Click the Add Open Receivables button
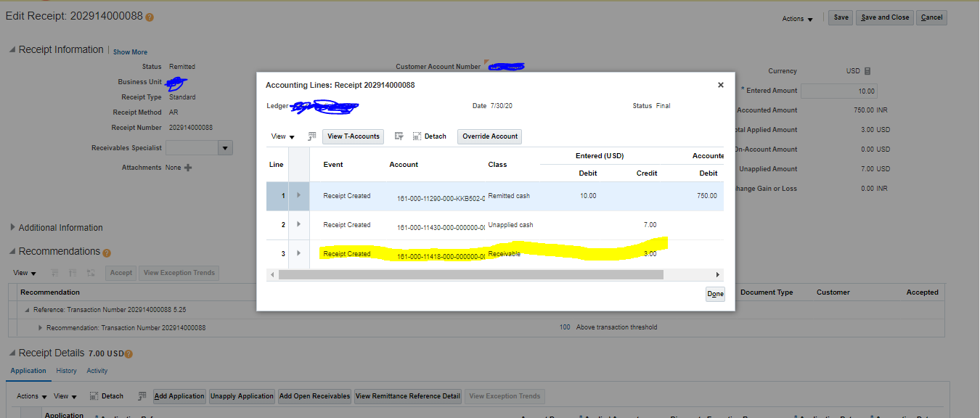Viewport: 980px width, 418px height. pyautogui.click(x=314, y=396)
